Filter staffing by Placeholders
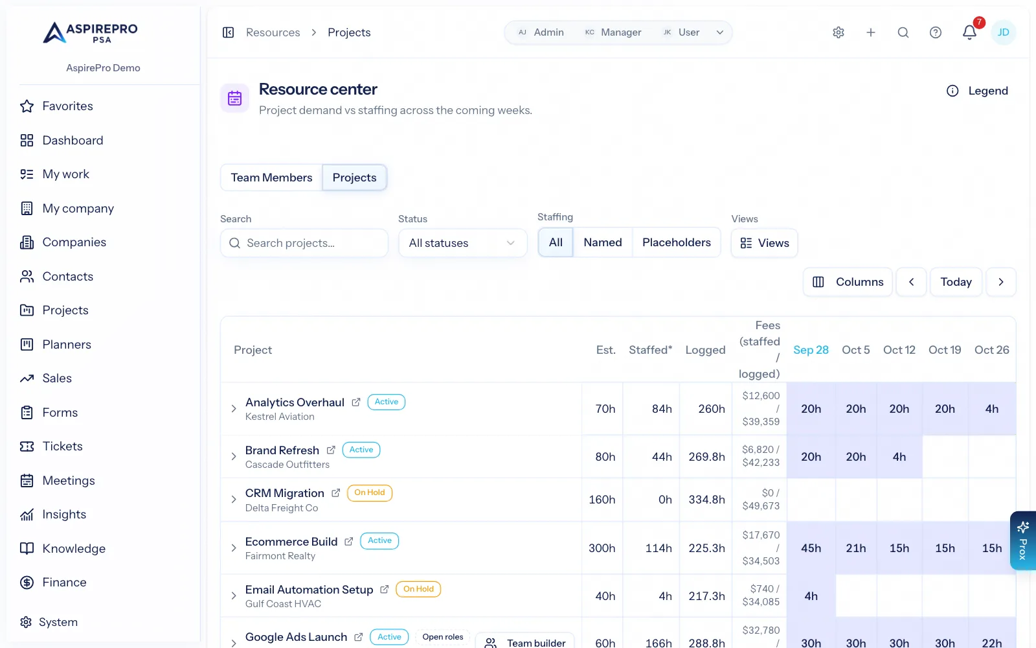 (x=677, y=242)
